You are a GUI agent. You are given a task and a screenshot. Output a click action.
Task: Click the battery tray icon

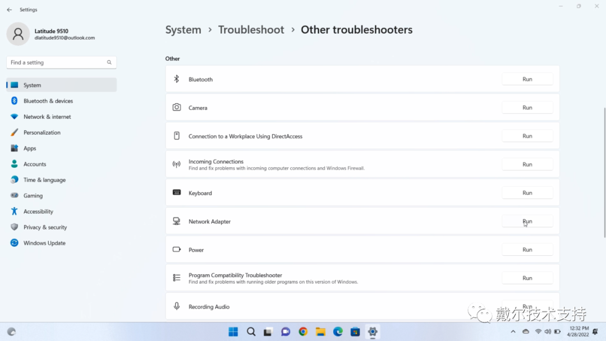point(557,331)
